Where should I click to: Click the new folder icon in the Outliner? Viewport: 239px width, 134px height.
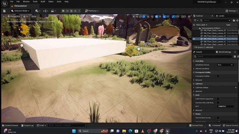click(234, 20)
